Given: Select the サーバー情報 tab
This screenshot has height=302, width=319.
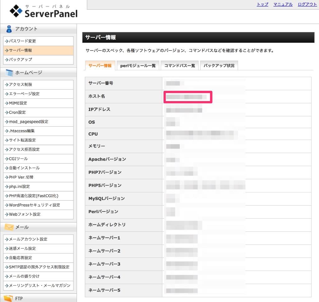Looking at the screenshot, I should coord(100,66).
